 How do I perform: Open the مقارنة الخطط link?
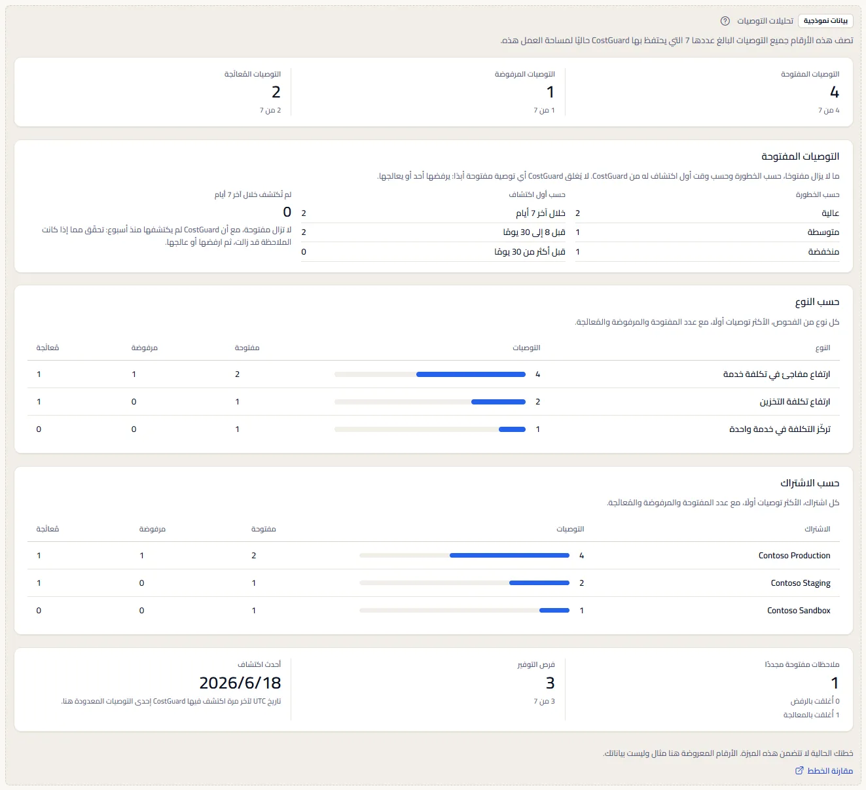[824, 771]
